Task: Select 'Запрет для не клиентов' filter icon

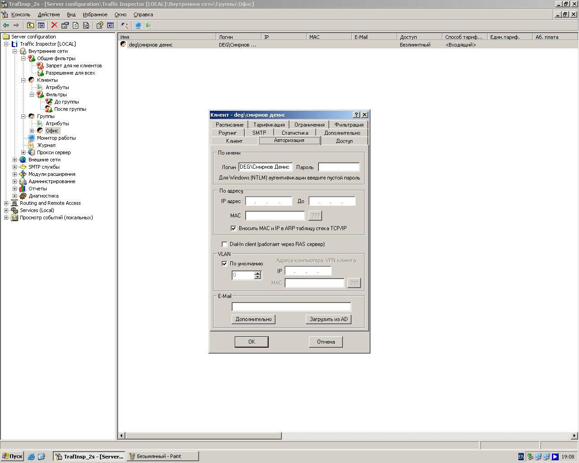Action: [x=40, y=66]
